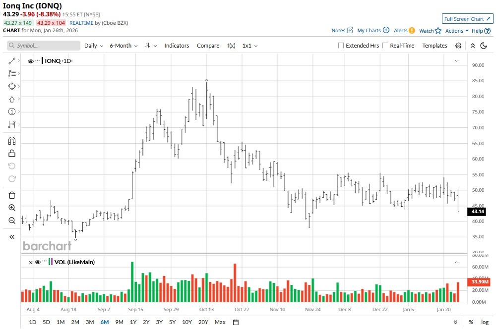
Task: Open IONQ series options ellipsis
Action: [38, 60]
